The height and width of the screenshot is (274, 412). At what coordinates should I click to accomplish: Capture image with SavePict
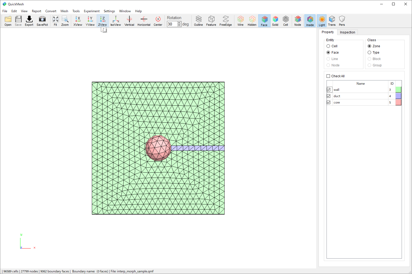pyautogui.click(x=42, y=20)
